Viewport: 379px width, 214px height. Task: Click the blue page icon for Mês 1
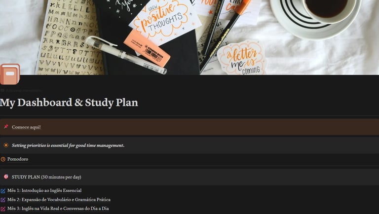(3, 191)
